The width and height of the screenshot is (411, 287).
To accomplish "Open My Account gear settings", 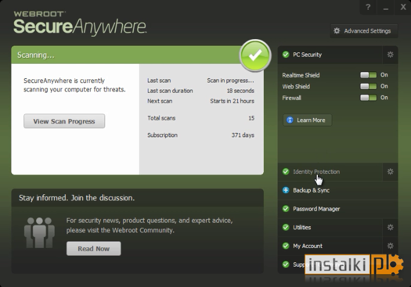I will tap(390, 246).
